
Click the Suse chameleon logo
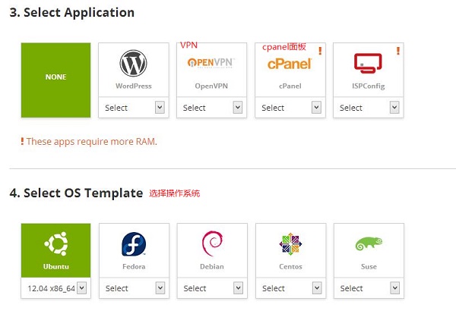point(369,243)
